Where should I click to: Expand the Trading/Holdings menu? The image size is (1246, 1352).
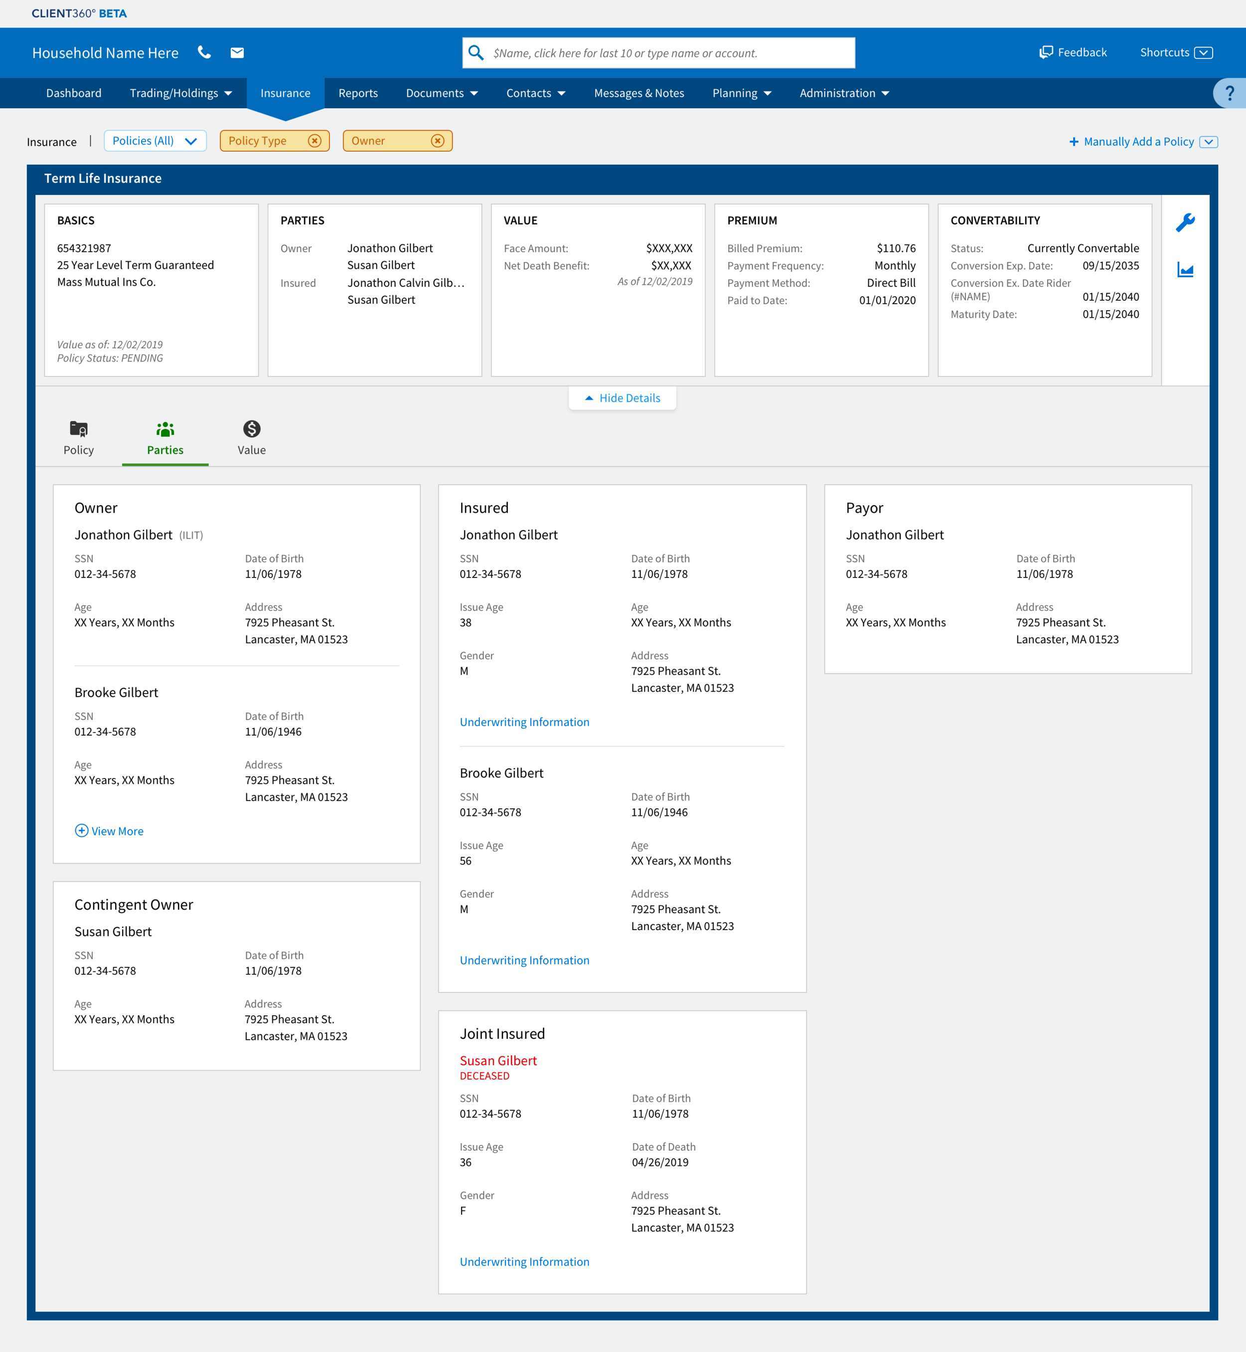(181, 93)
